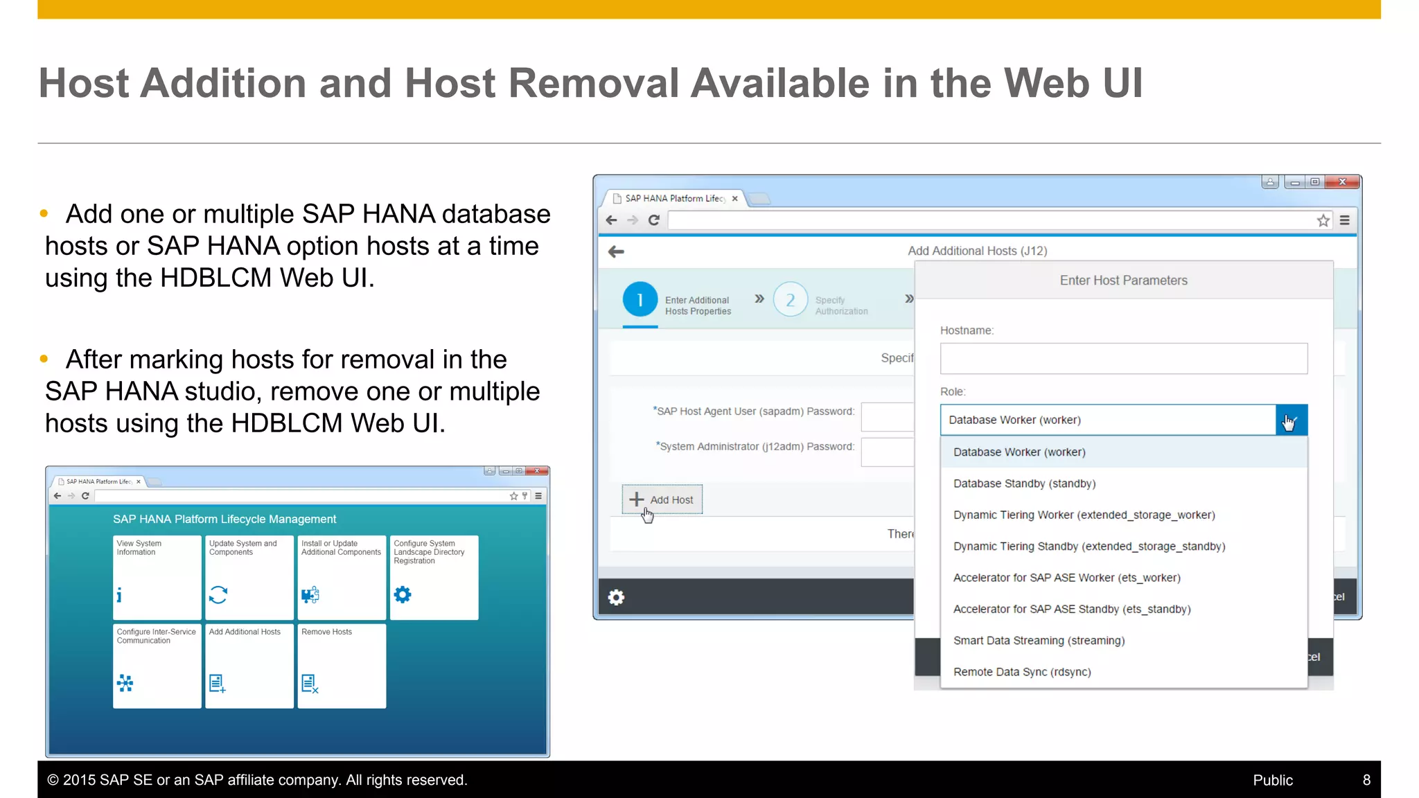Open Install or Update Additional Components tile

pyautogui.click(x=342, y=577)
